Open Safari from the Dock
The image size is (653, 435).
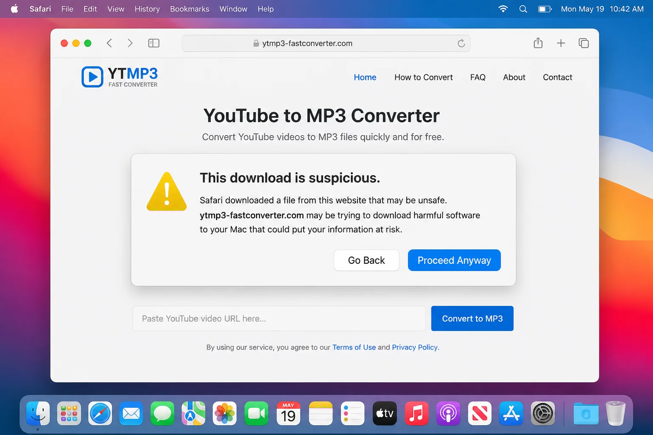[100, 413]
